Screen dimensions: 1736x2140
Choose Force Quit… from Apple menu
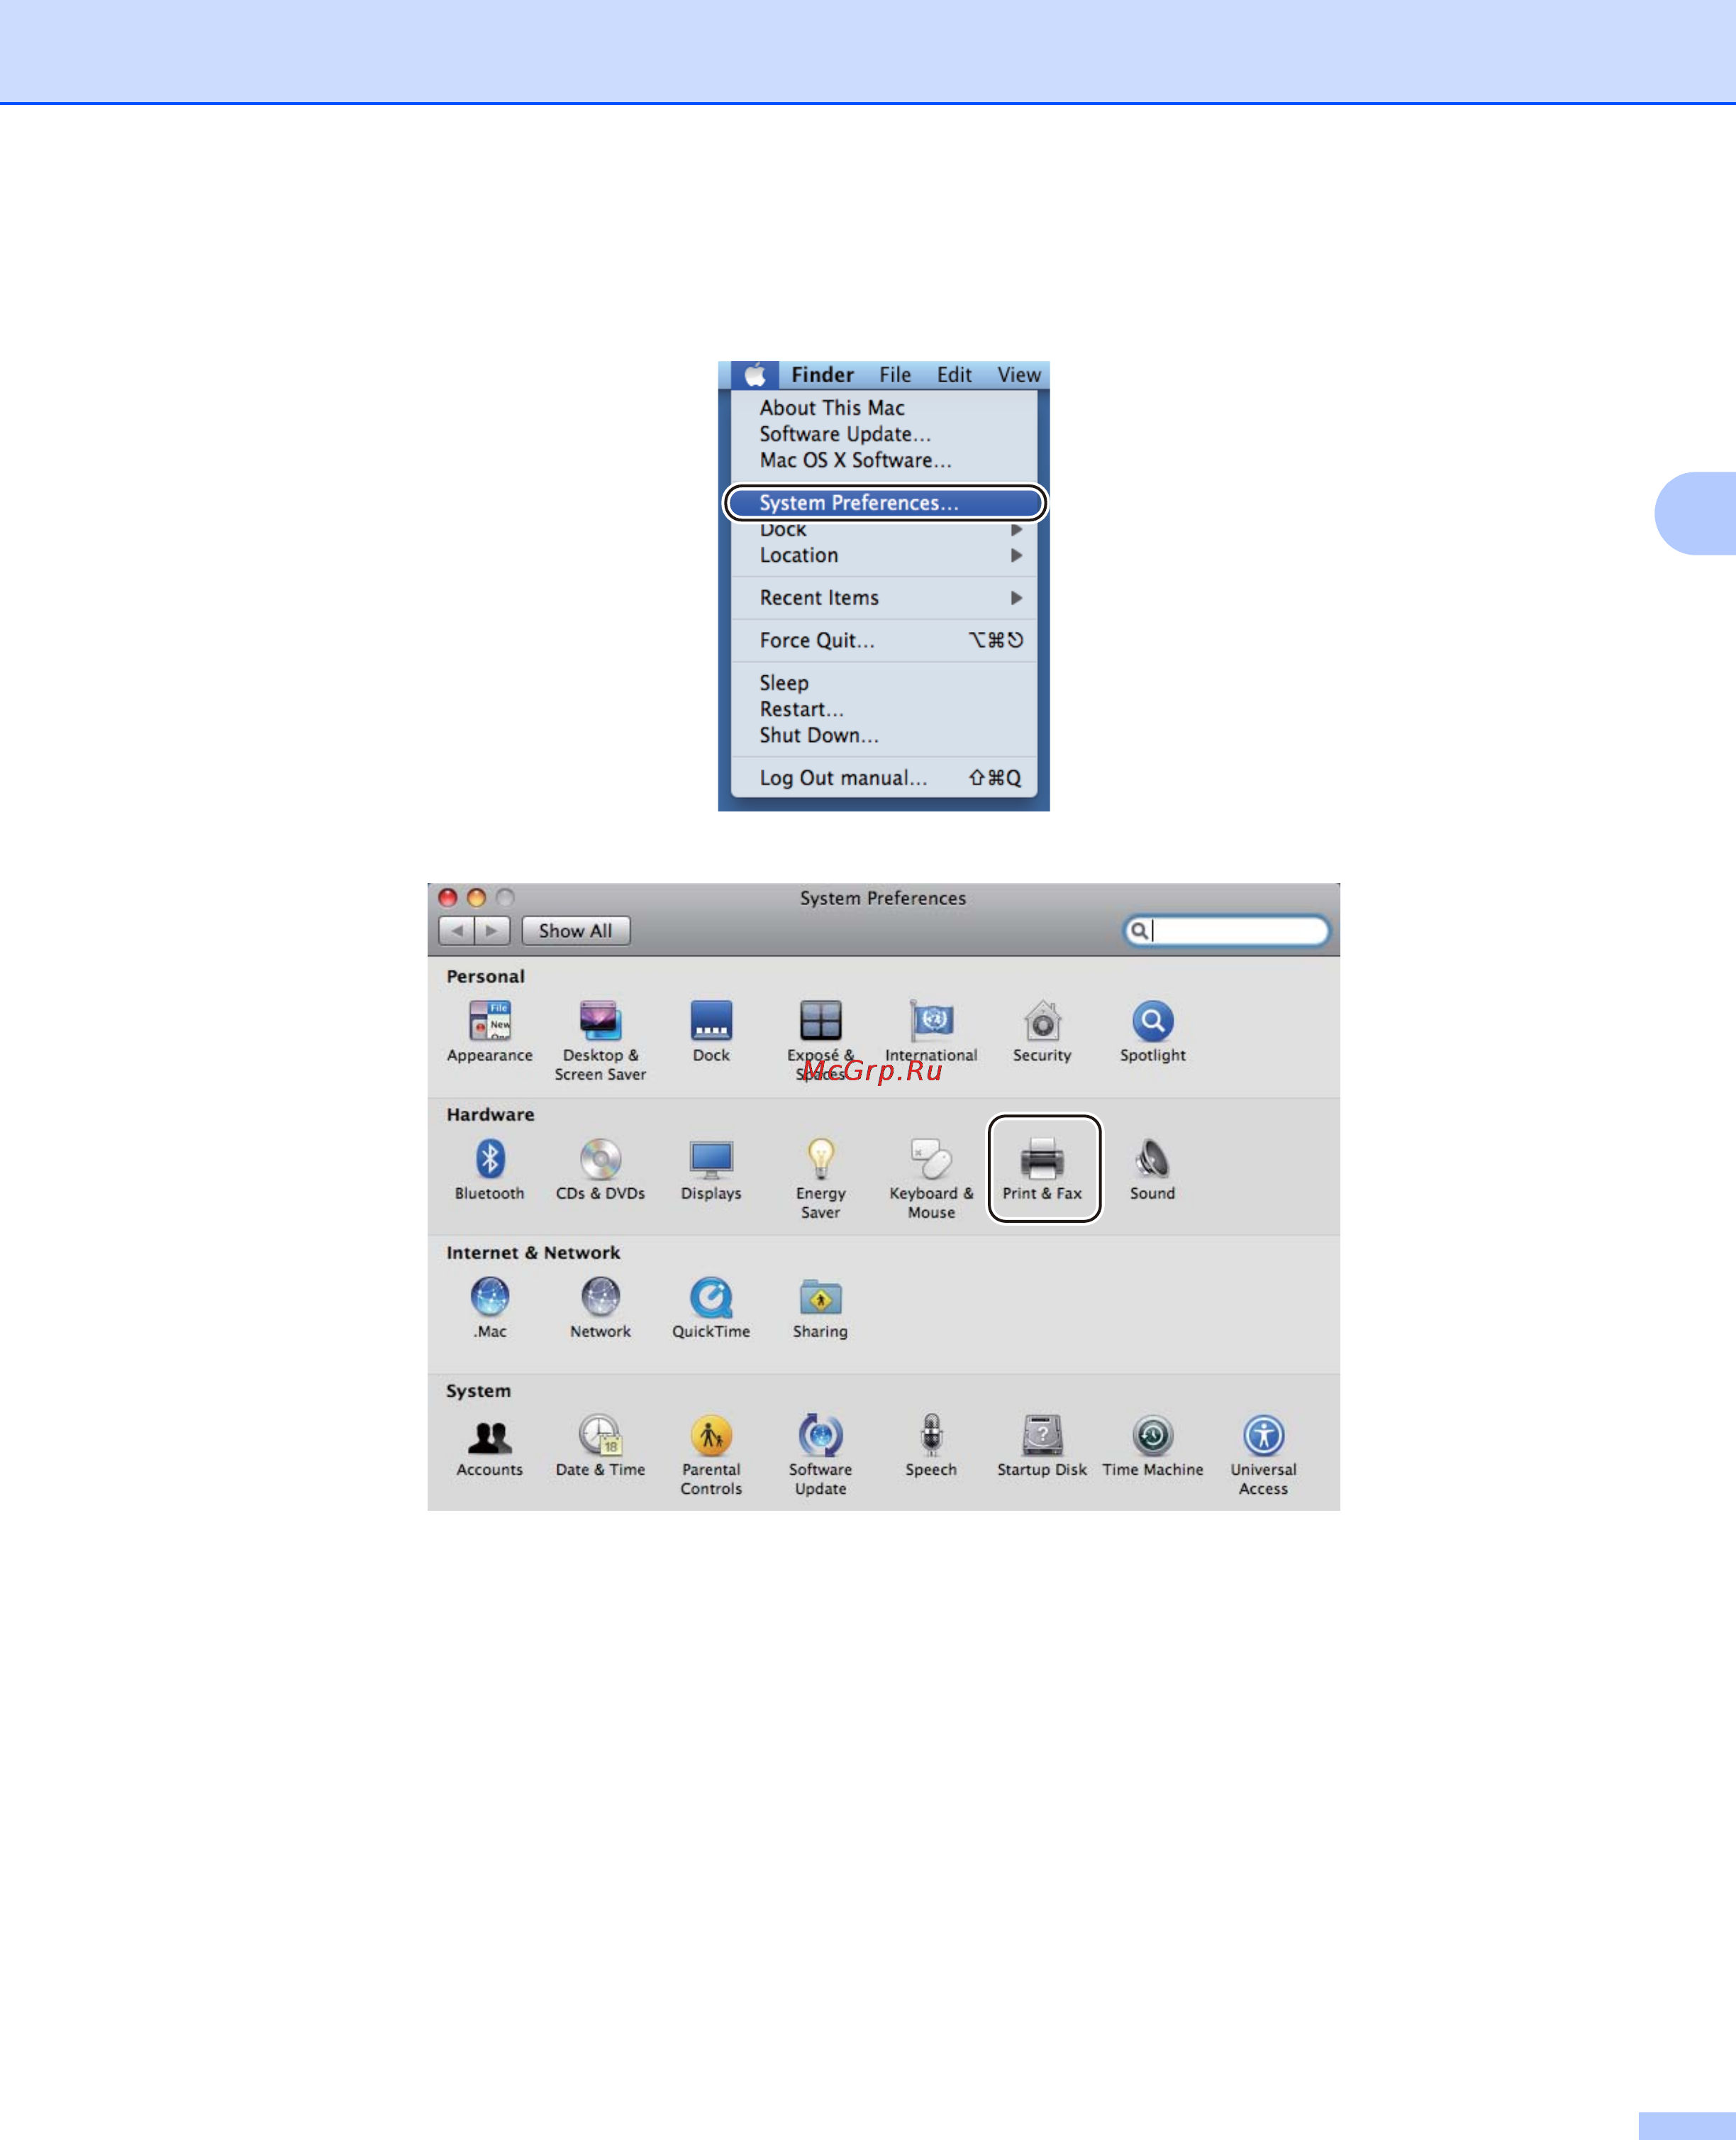[x=884, y=640]
